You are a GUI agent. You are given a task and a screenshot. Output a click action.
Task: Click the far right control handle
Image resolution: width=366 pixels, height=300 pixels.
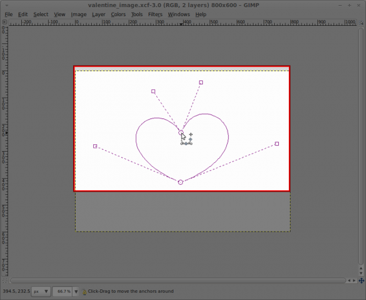click(x=277, y=144)
